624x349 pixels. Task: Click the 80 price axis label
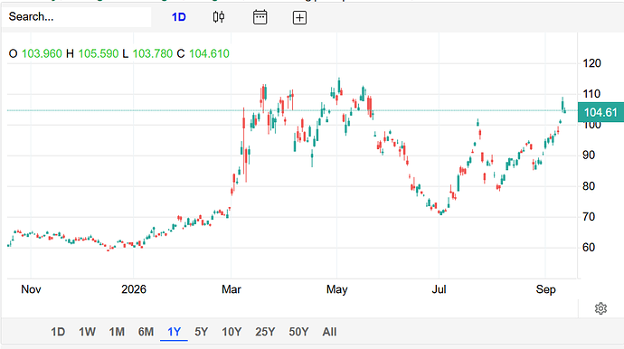point(589,186)
